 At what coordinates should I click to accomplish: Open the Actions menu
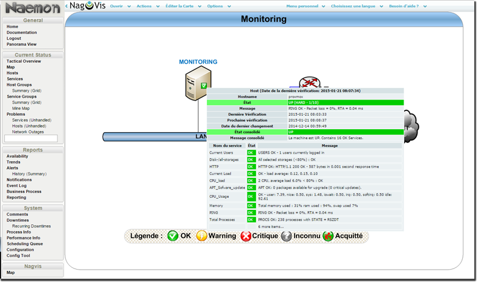(144, 6)
